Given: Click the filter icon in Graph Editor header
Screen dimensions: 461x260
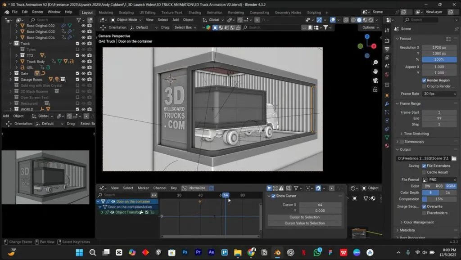Looking at the screenshot, I should [x=296, y=188].
